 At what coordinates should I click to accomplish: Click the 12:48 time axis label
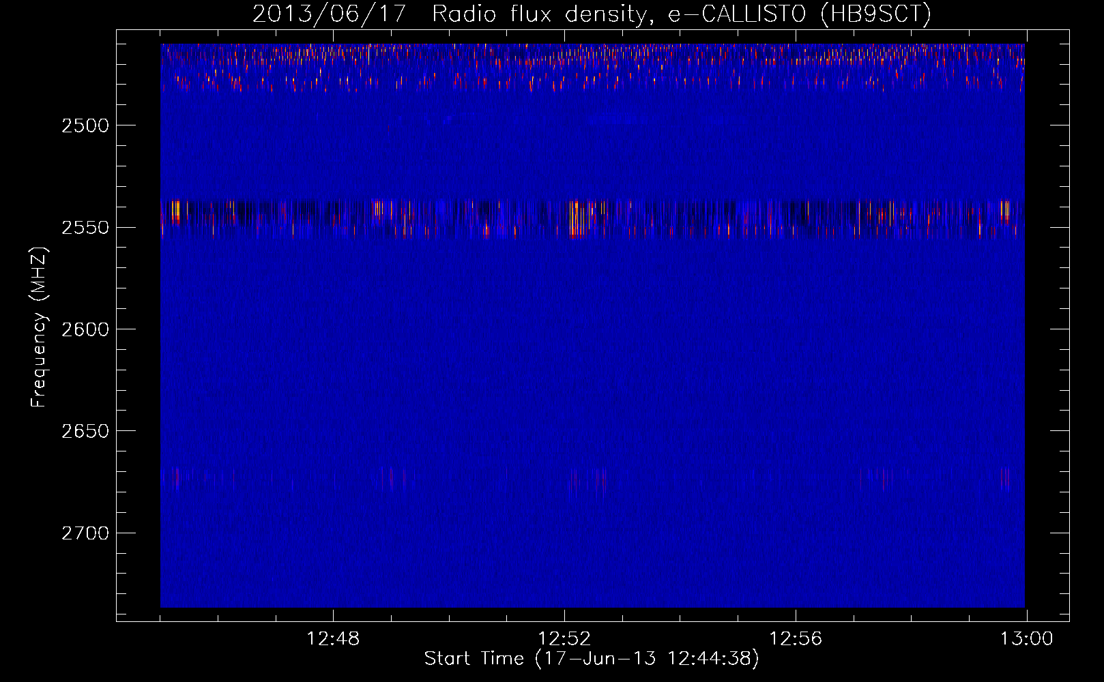333,639
